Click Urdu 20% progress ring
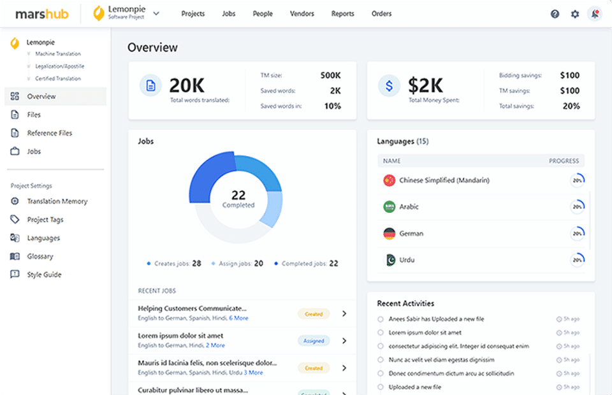Screen dimensions: 612x395 pyautogui.click(x=578, y=260)
